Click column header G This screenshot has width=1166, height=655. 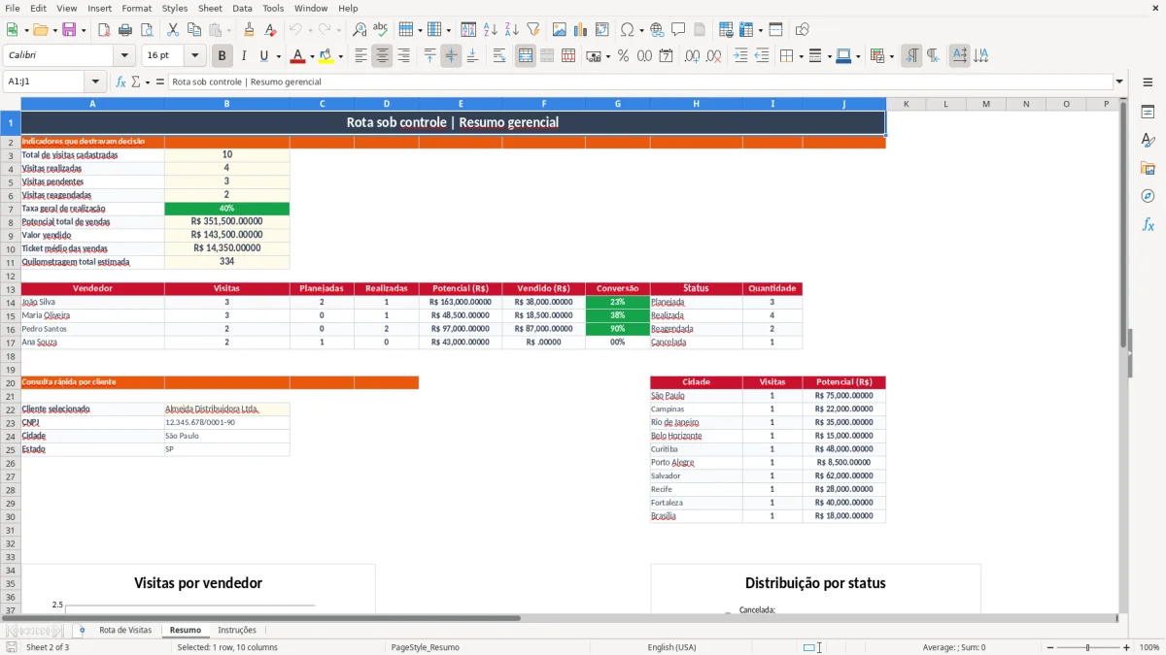tap(617, 104)
